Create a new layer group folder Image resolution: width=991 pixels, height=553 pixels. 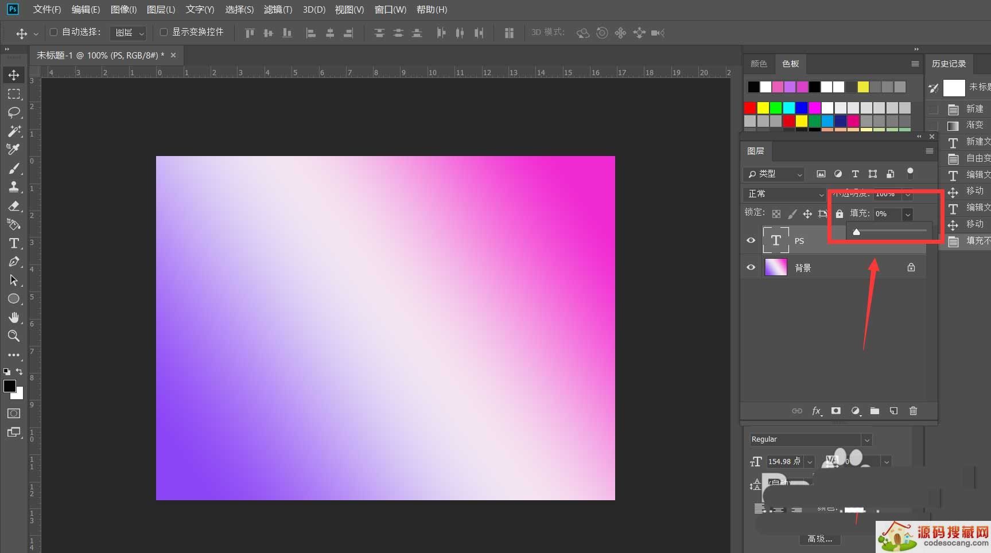point(875,411)
